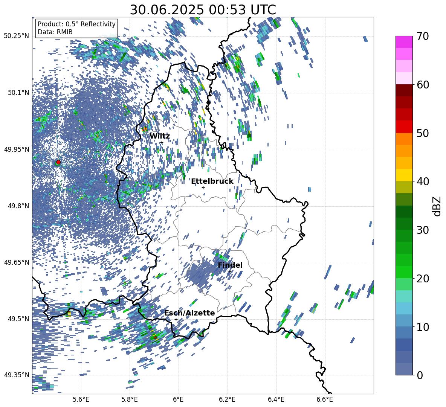
Task: Click the 49.65°N latitude label
Action: point(16,262)
